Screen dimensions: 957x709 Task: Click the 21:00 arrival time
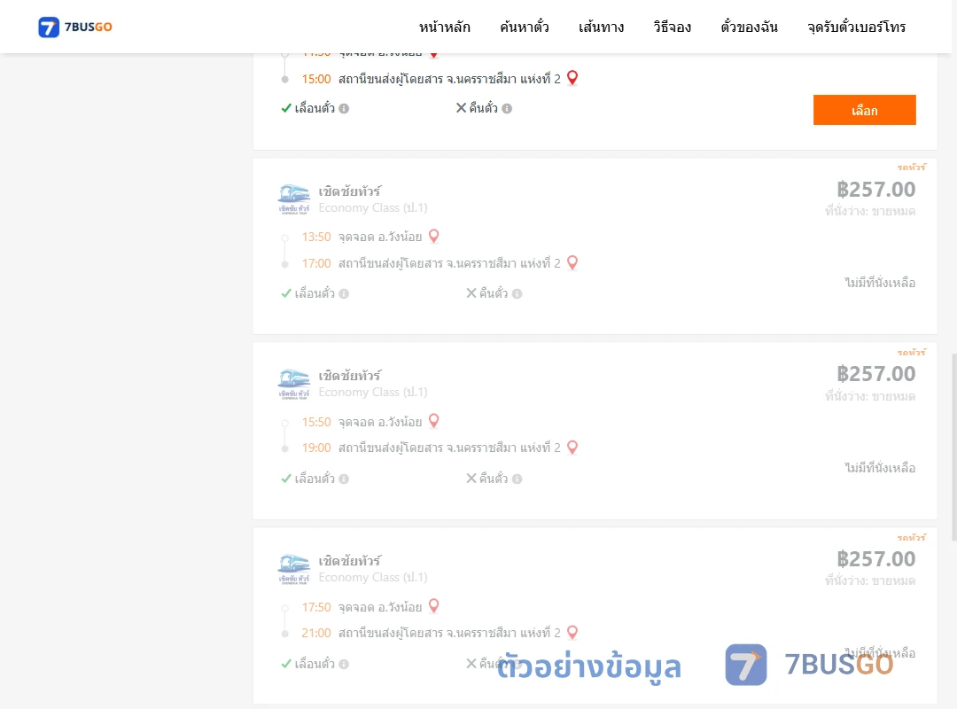coord(316,634)
